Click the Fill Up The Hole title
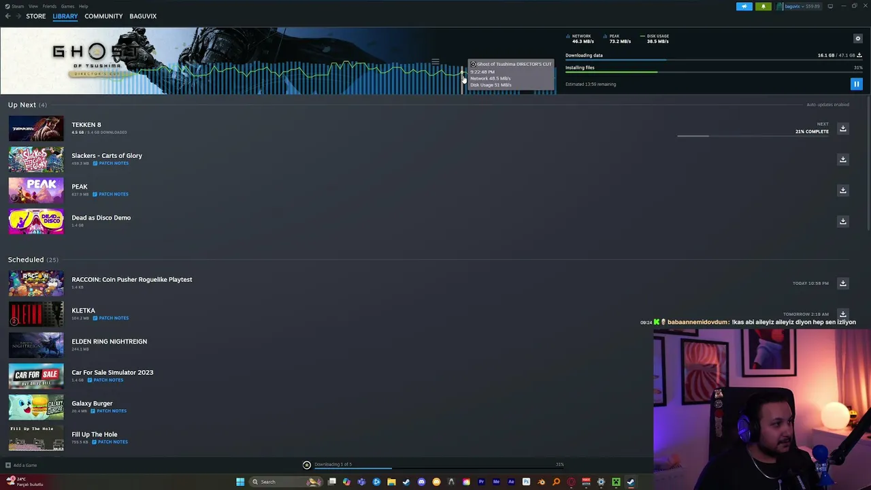 coord(95,434)
